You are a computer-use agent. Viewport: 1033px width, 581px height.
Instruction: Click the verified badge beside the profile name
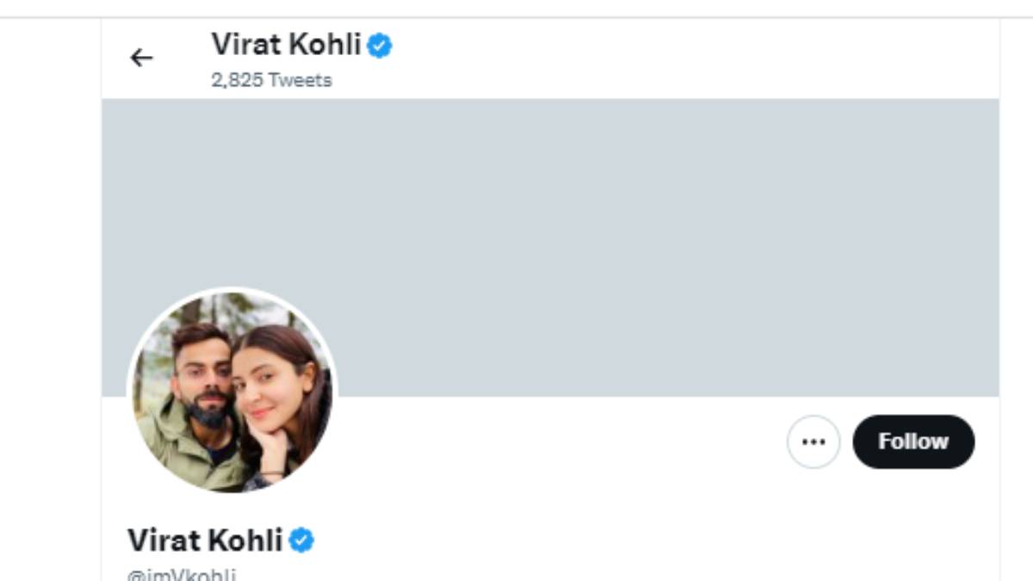(303, 541)
